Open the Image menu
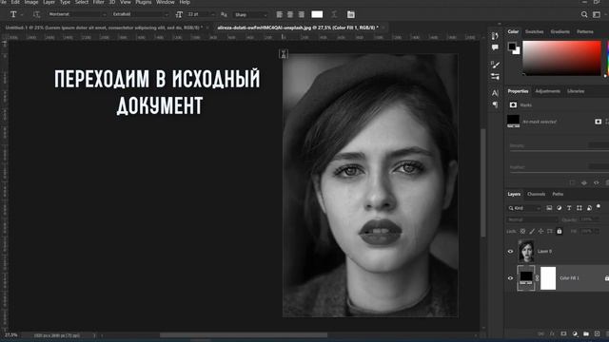 [x=31, y=2]
